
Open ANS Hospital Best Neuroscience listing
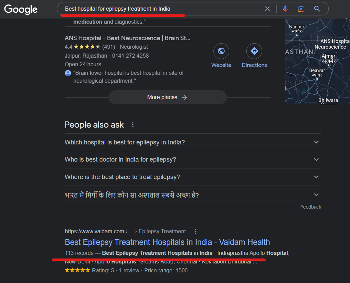pyautogui.click(x=127, y=38)
